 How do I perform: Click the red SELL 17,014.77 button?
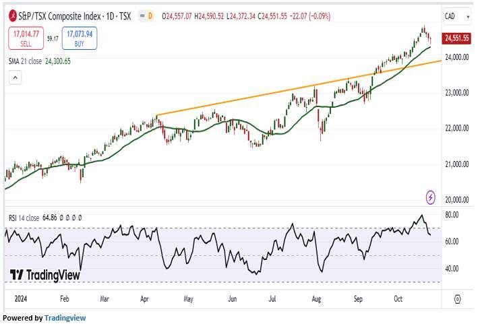(x=26, y=38)
